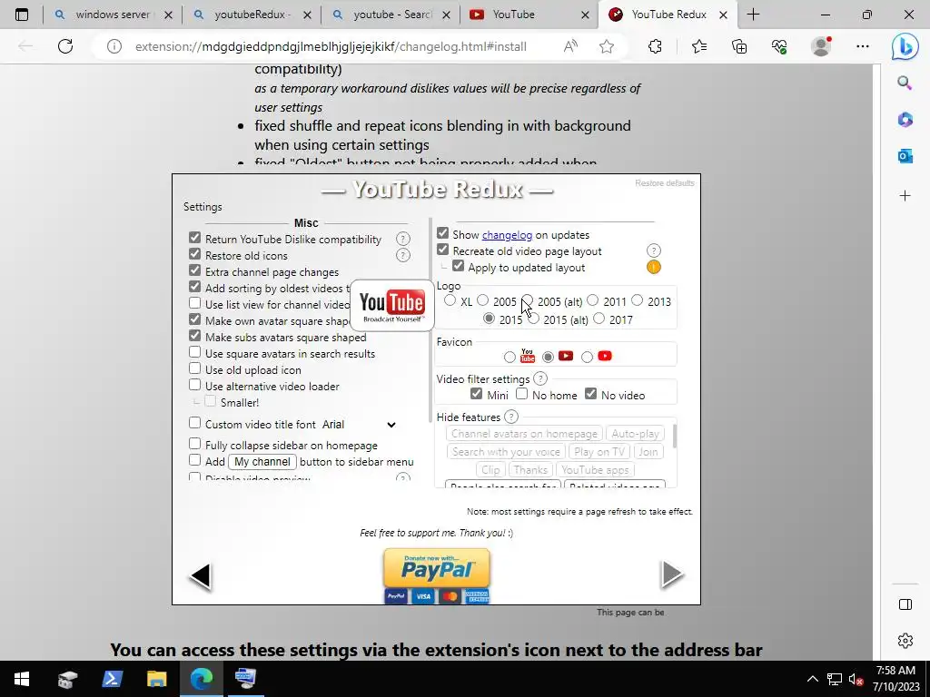Click the changelog link
Viewport: 930px width, 697px height.
coord(507,235)
